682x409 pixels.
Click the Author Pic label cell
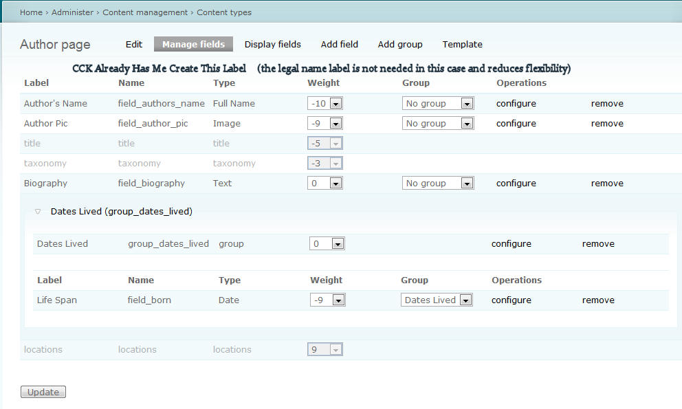tap(45, 124)
